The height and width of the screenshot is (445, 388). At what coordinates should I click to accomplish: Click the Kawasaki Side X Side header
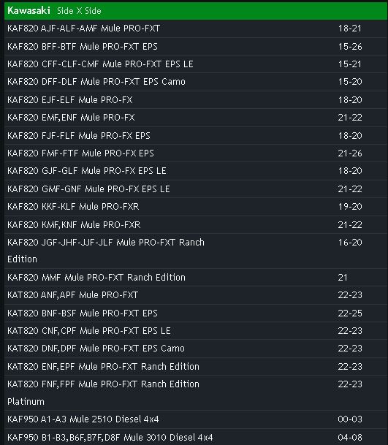196,11
